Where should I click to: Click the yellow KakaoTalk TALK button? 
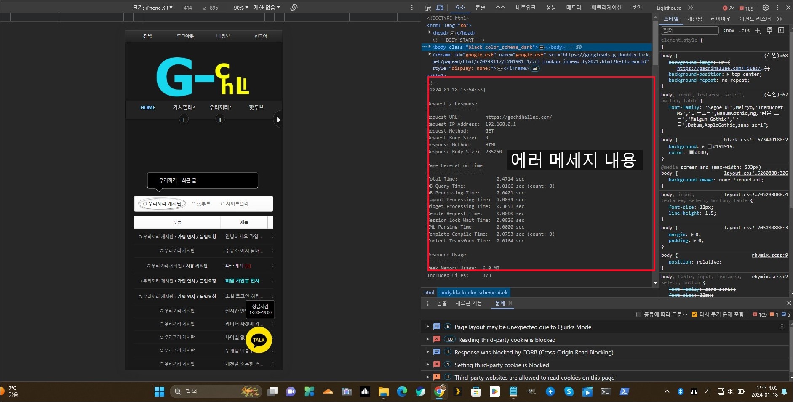[x=259, y=340]
